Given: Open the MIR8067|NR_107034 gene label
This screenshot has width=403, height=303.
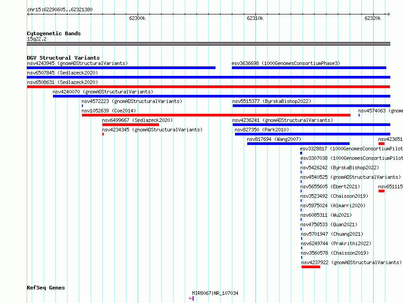Looking at the screenshot, I should (x=215, y=293).
